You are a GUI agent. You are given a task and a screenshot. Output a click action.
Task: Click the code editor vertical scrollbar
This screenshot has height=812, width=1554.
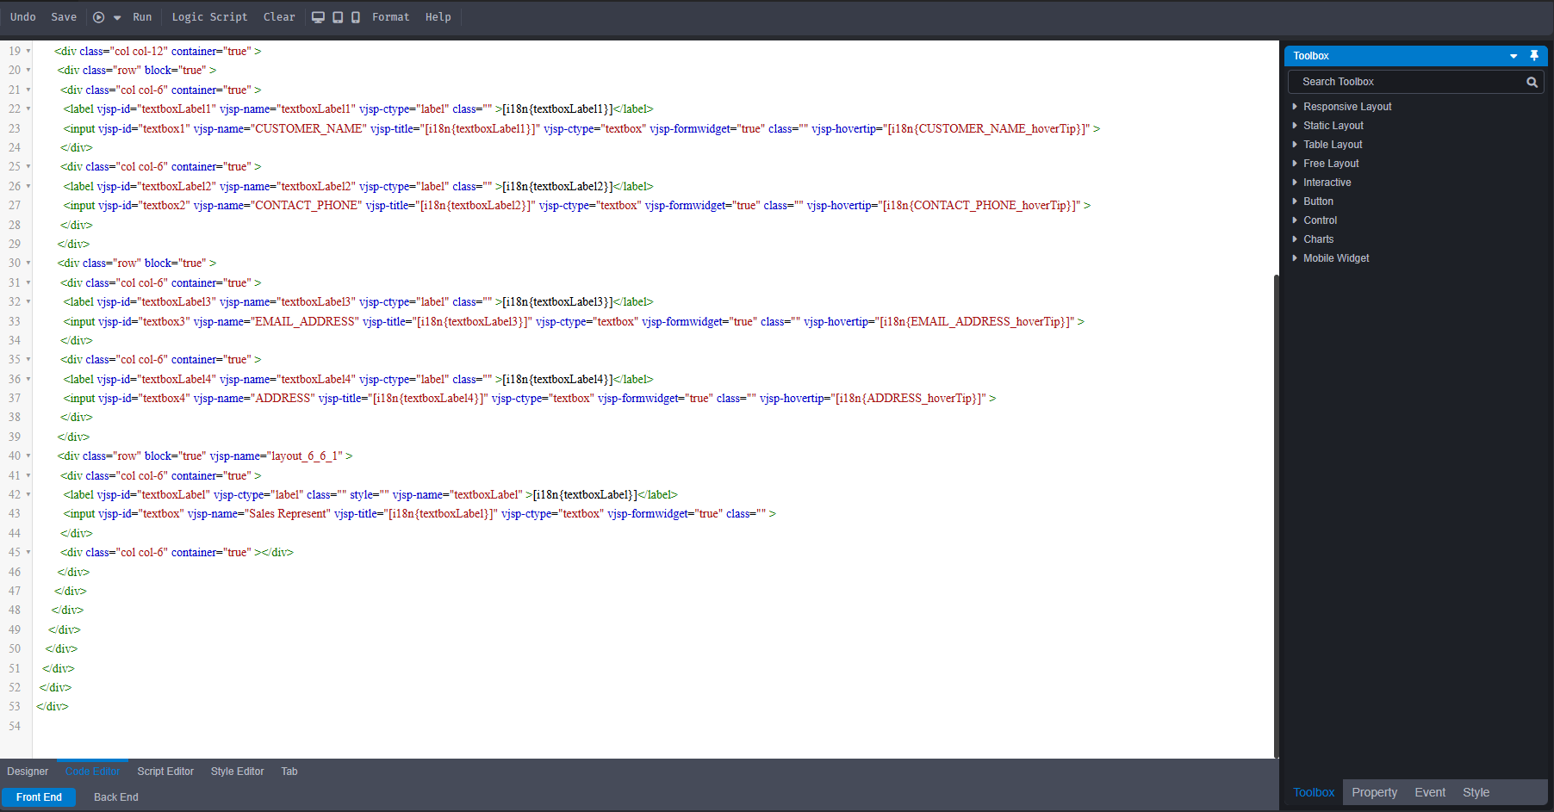(1276, 517)
